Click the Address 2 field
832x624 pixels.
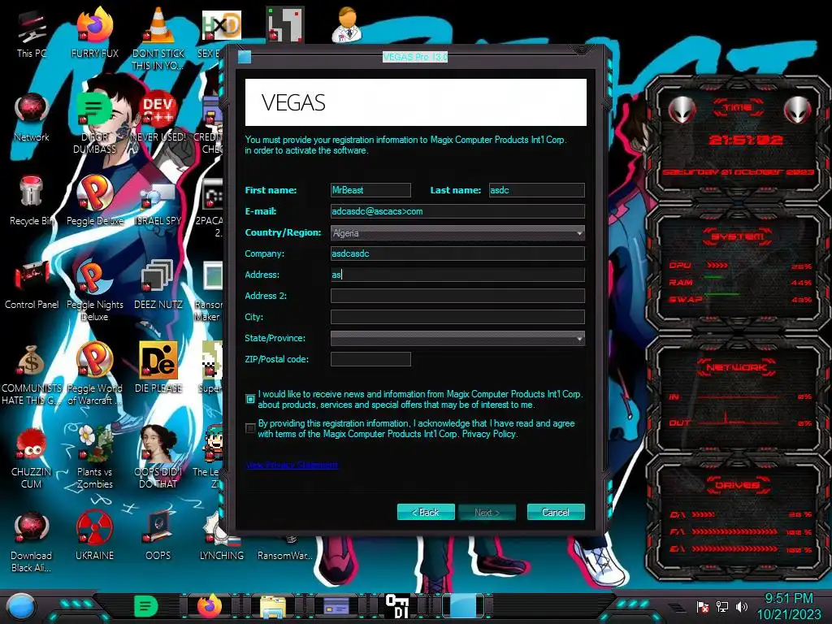pyautogui.click(x=457, y=296)
